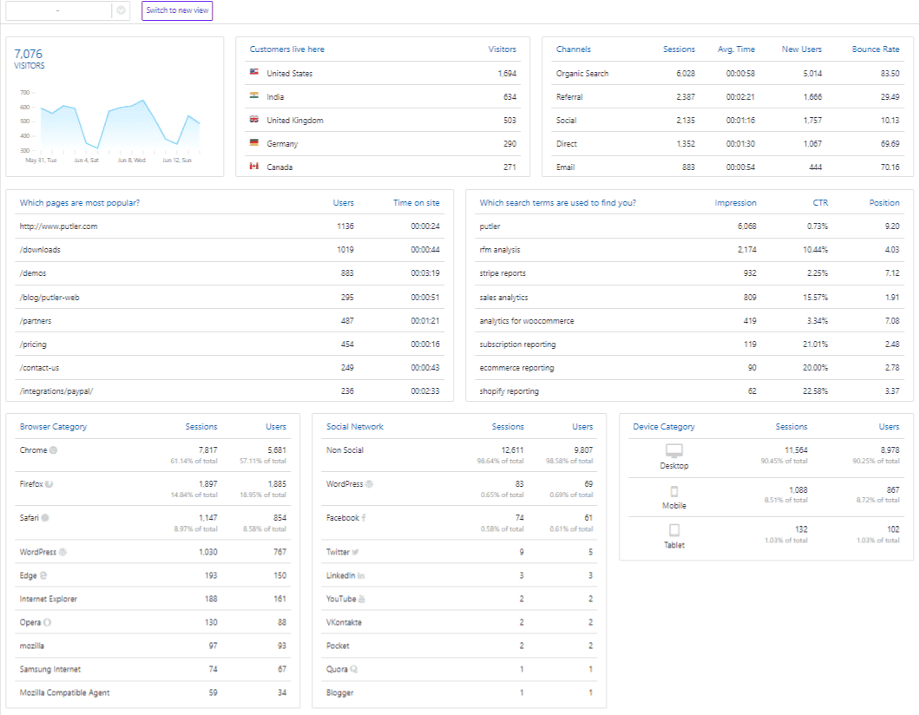
Task: Click the Position column header
Action: pos(883,203)
